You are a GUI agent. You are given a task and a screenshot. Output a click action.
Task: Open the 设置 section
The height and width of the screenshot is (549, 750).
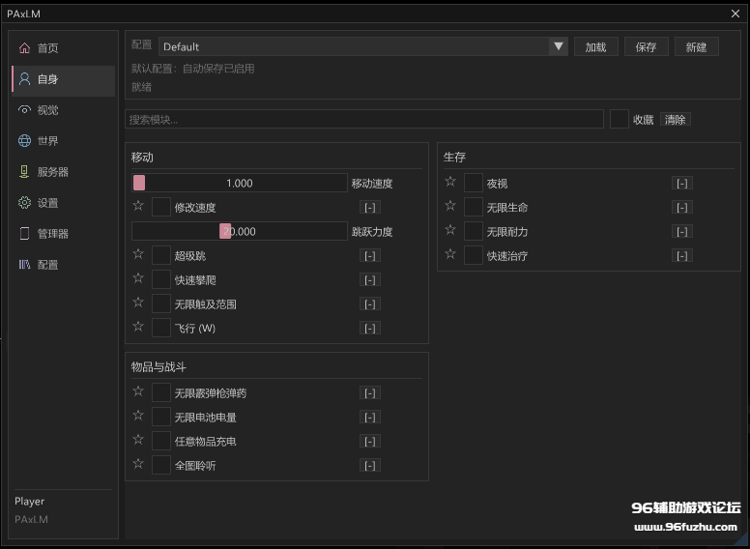point(63,202)
